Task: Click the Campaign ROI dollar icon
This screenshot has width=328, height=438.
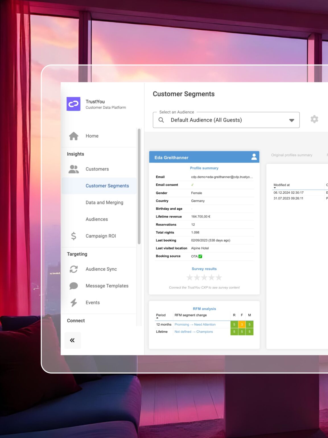Action: click(74, 236)
